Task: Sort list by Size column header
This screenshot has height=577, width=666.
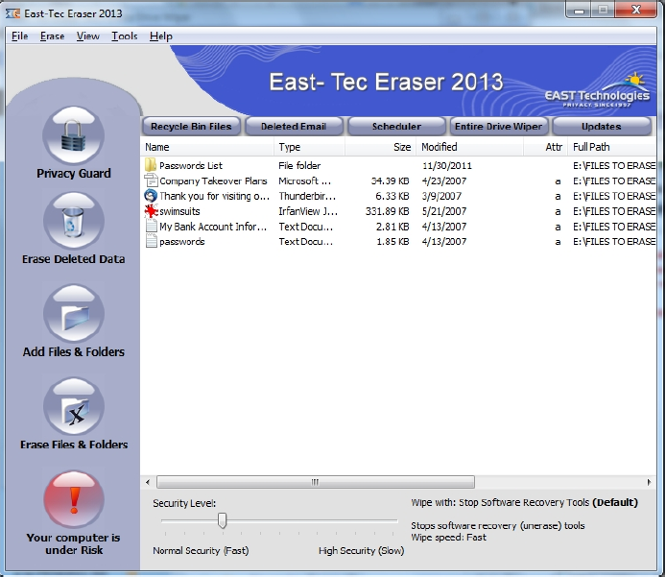Action: (380, 147)
